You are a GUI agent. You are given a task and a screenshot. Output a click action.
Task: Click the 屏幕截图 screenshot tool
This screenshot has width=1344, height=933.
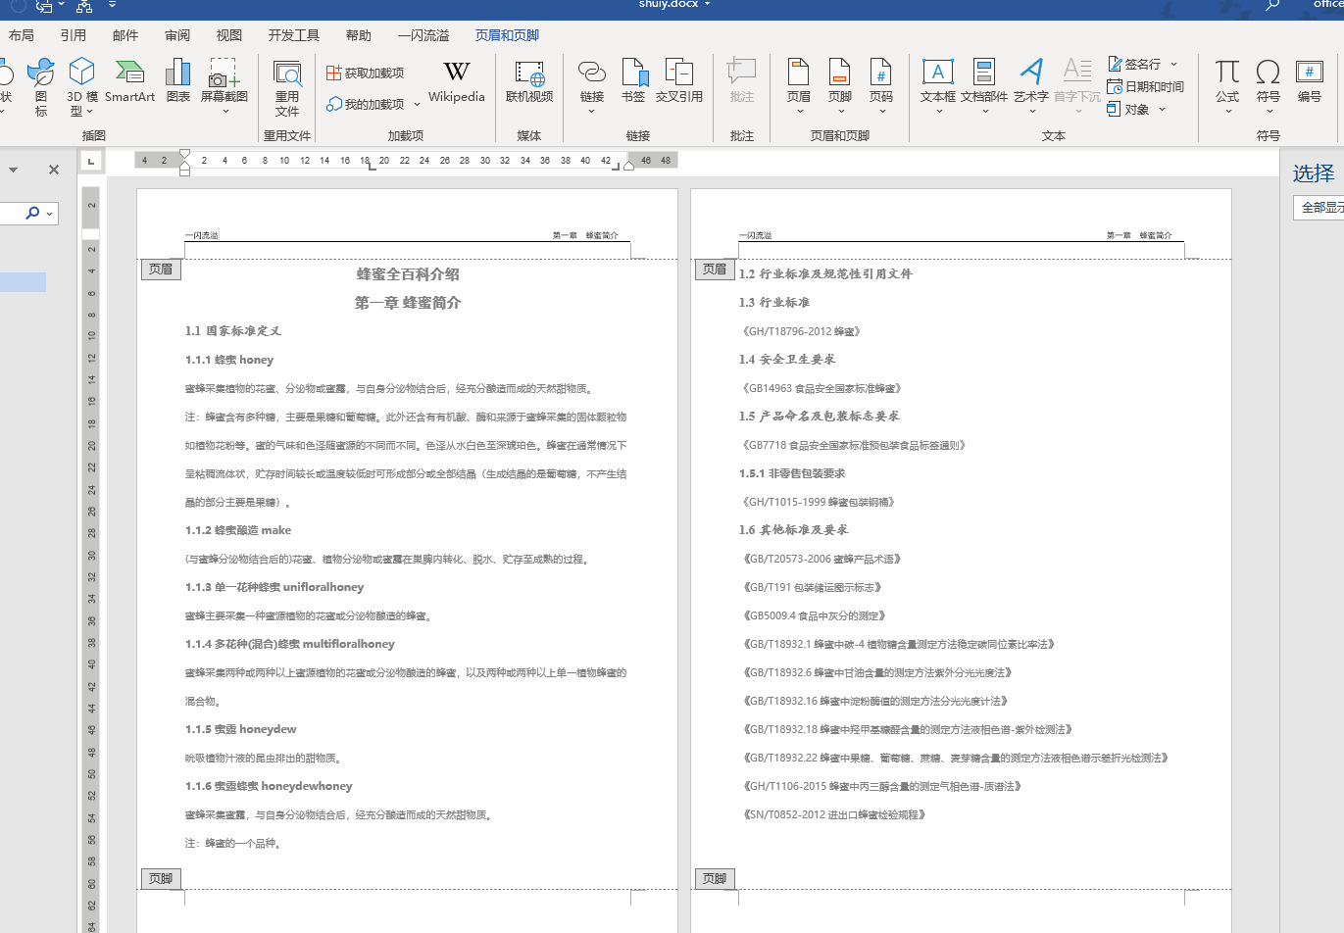(x=224, y=86)
